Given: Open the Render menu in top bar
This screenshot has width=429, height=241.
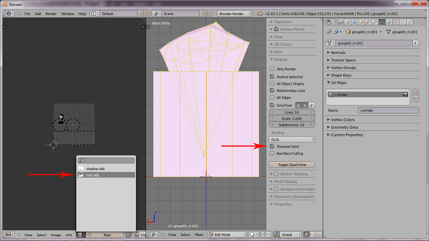Looking at the screenshot, I should pyautogui.click(x=51, y=14).
